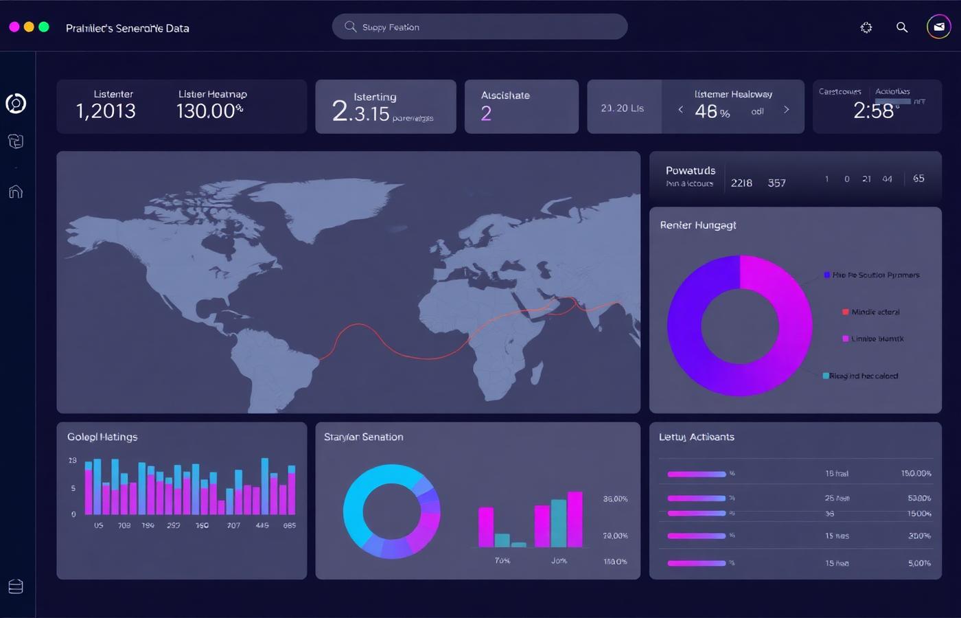
Task: Select Powatuds value 357
Action: pyautogui.click(x=776, y=183)
